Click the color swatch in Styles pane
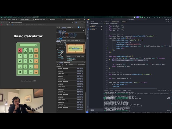Image resolution: width=172 pixels, height=129 pixels. click(x=62, y=55)
